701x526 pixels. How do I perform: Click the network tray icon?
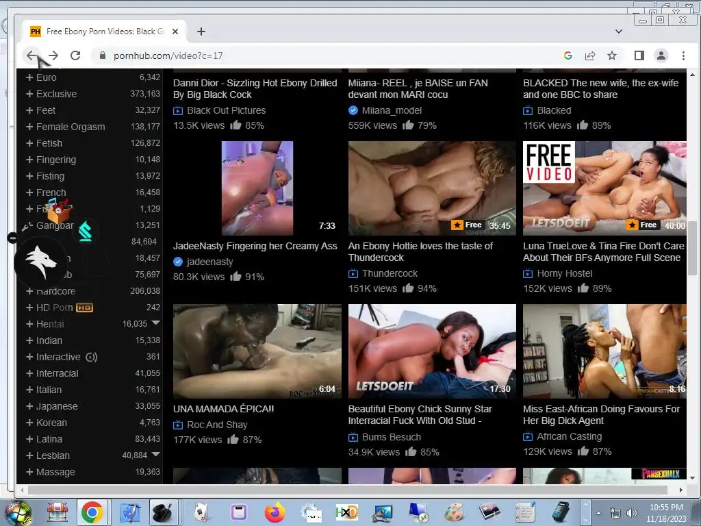(615, 513)
